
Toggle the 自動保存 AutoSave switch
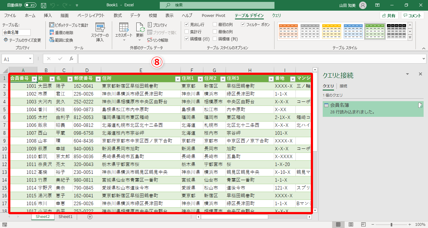[30, 5]
